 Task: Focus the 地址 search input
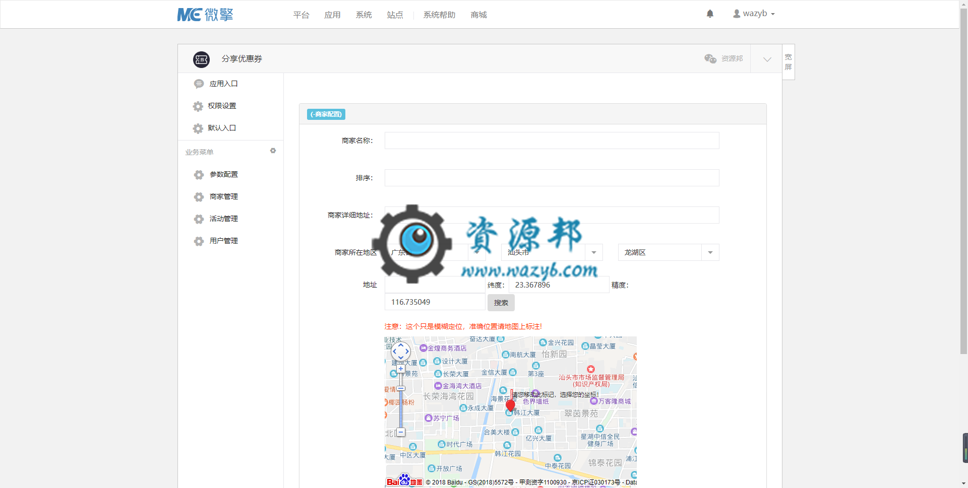[435, 285]
